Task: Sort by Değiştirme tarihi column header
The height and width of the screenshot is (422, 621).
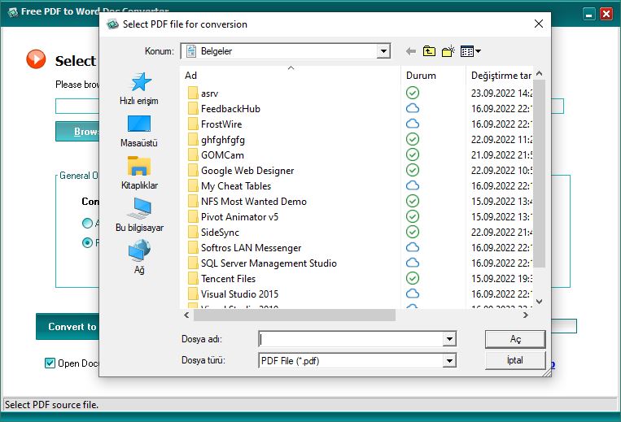Action: pos(501,76)
